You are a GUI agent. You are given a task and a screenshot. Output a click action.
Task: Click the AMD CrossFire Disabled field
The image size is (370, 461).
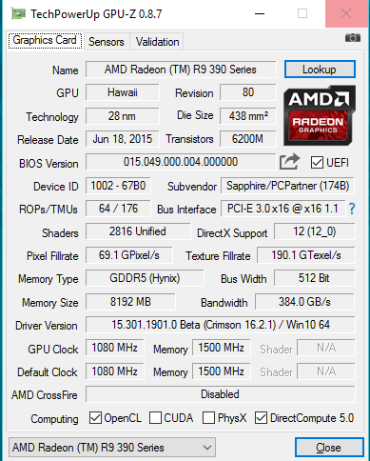(x=221, y=394)
